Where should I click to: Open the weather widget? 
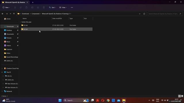pyautogui.click(x=9, y=100)
